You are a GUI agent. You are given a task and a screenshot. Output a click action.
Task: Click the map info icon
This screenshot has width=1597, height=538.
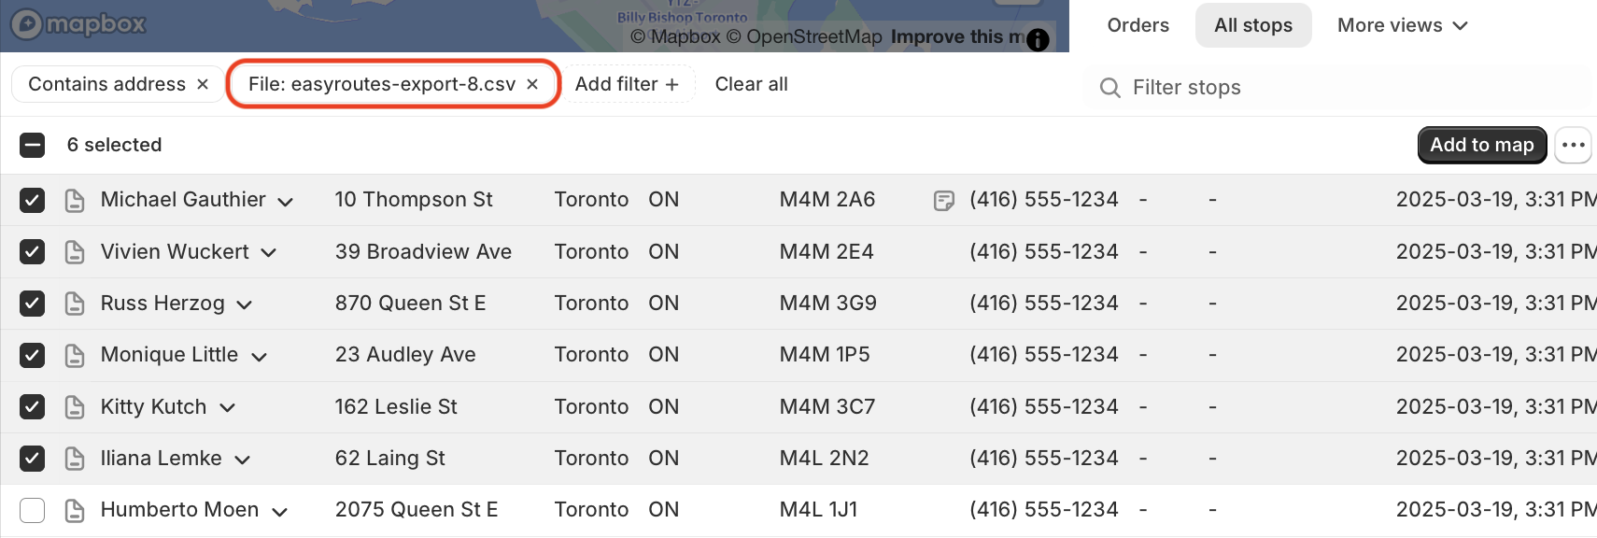pyautogui.click(x=1037, y=39)
